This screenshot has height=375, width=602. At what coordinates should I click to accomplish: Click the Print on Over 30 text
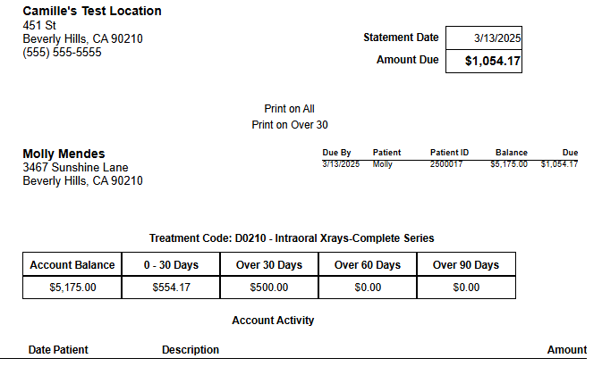click(x=290, y=125)
